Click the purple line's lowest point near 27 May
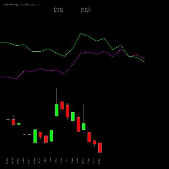Image resolution: width=169 pixels, height=169 pixels. click(x=16, y=79)
